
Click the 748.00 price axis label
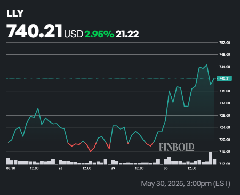(225, 55)
